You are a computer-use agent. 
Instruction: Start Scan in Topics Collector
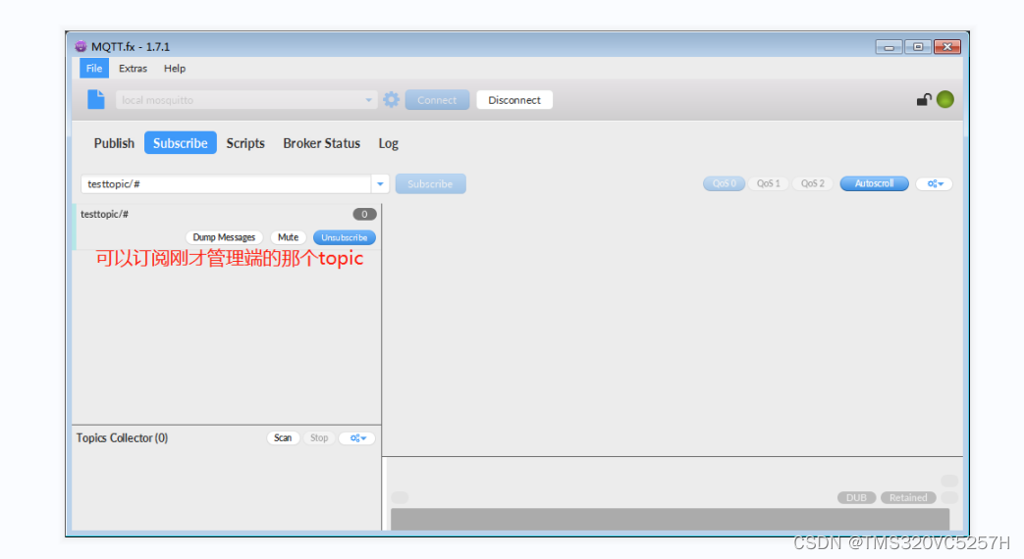[283, 437]
